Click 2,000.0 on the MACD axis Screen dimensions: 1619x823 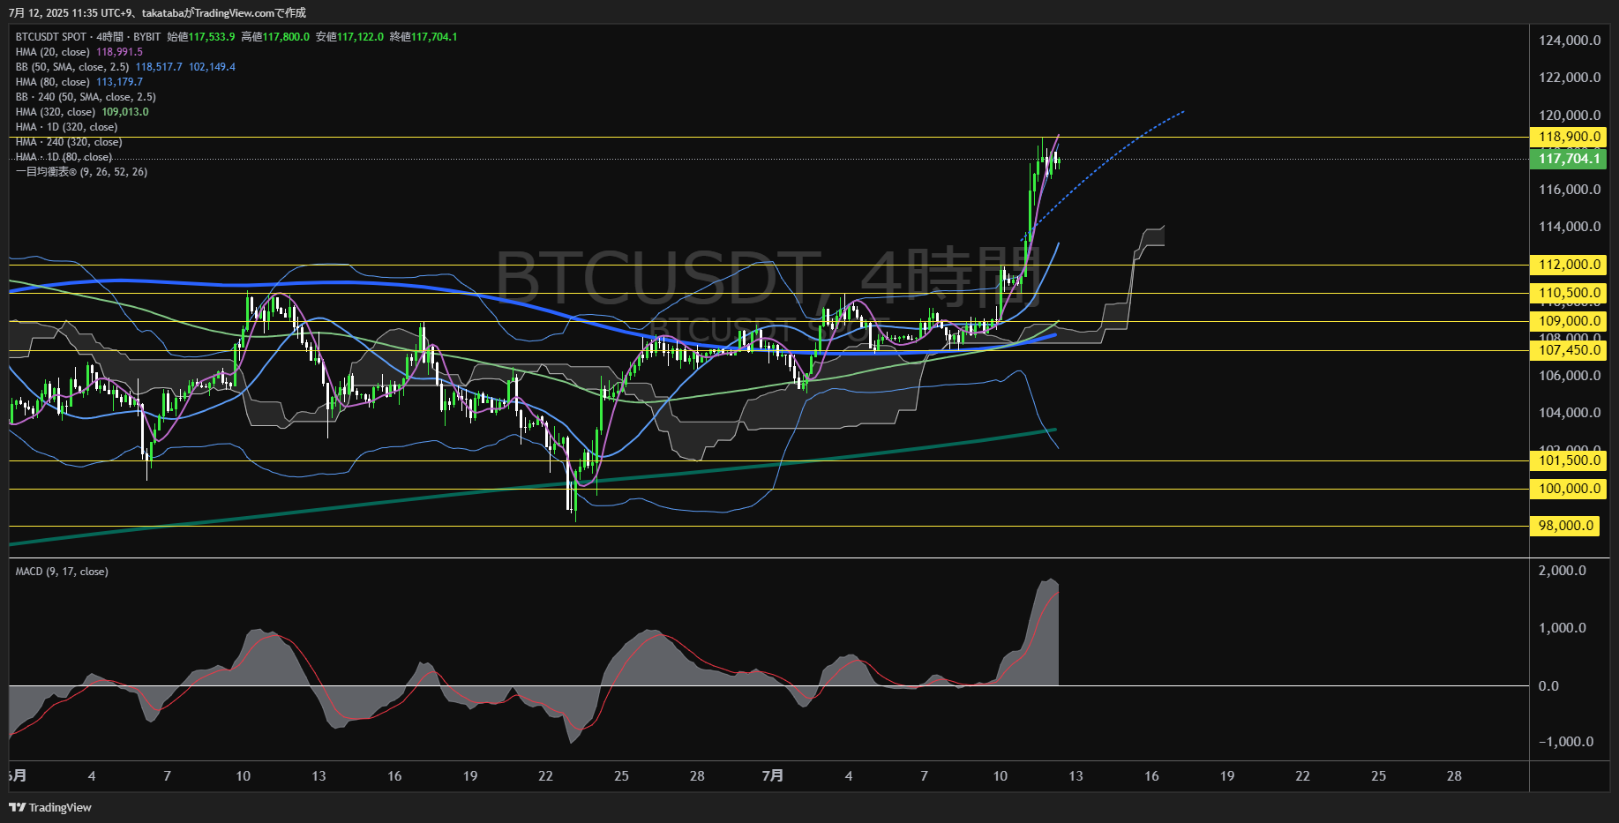coord(1562,571)
